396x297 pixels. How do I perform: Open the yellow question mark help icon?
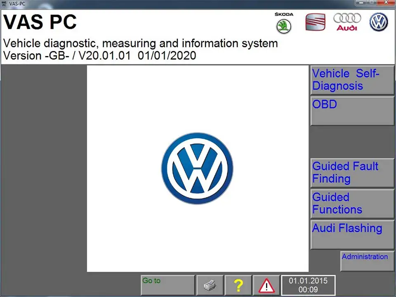click(238, 285)
